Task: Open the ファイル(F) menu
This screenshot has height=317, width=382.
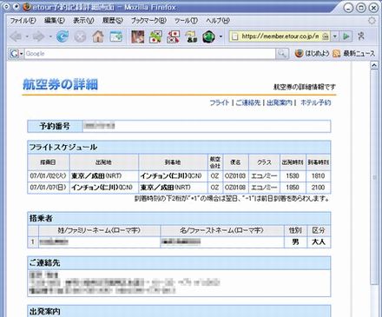Action: [x=23, y=21]
